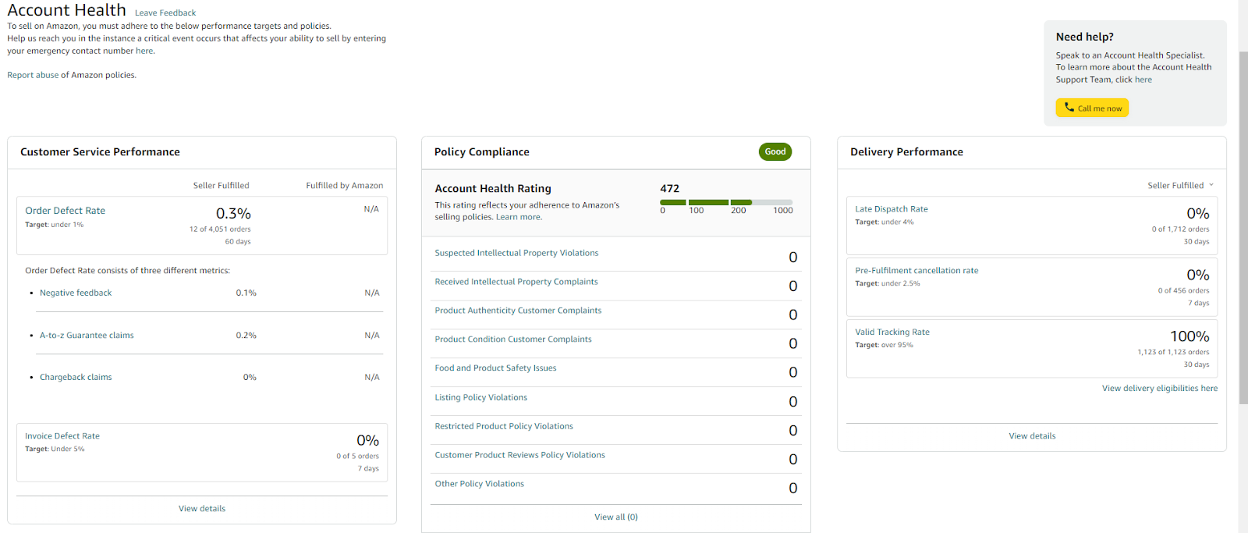Image resolution: width=1248 pixels, height=533 pixels.
Task: Click the Good status badge
Action: (x=775, y=151)
